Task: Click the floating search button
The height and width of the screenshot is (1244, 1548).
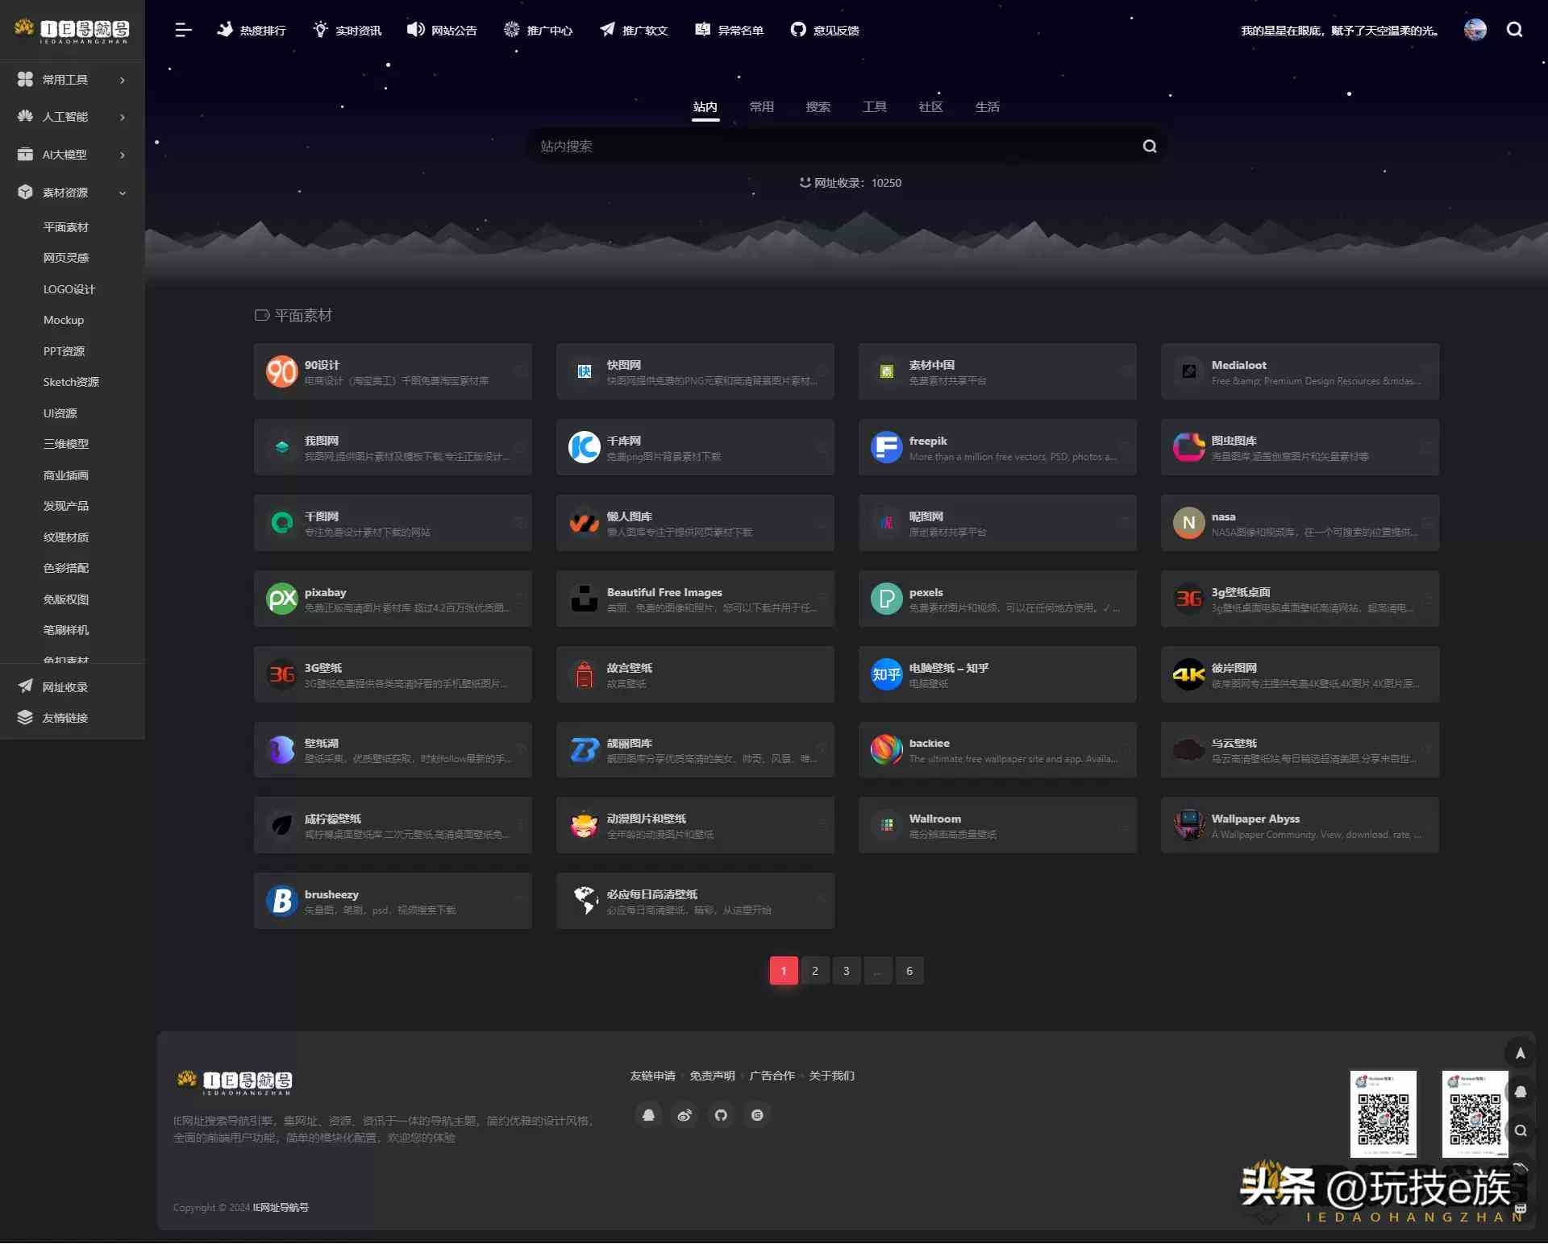Action: 1520,1130
